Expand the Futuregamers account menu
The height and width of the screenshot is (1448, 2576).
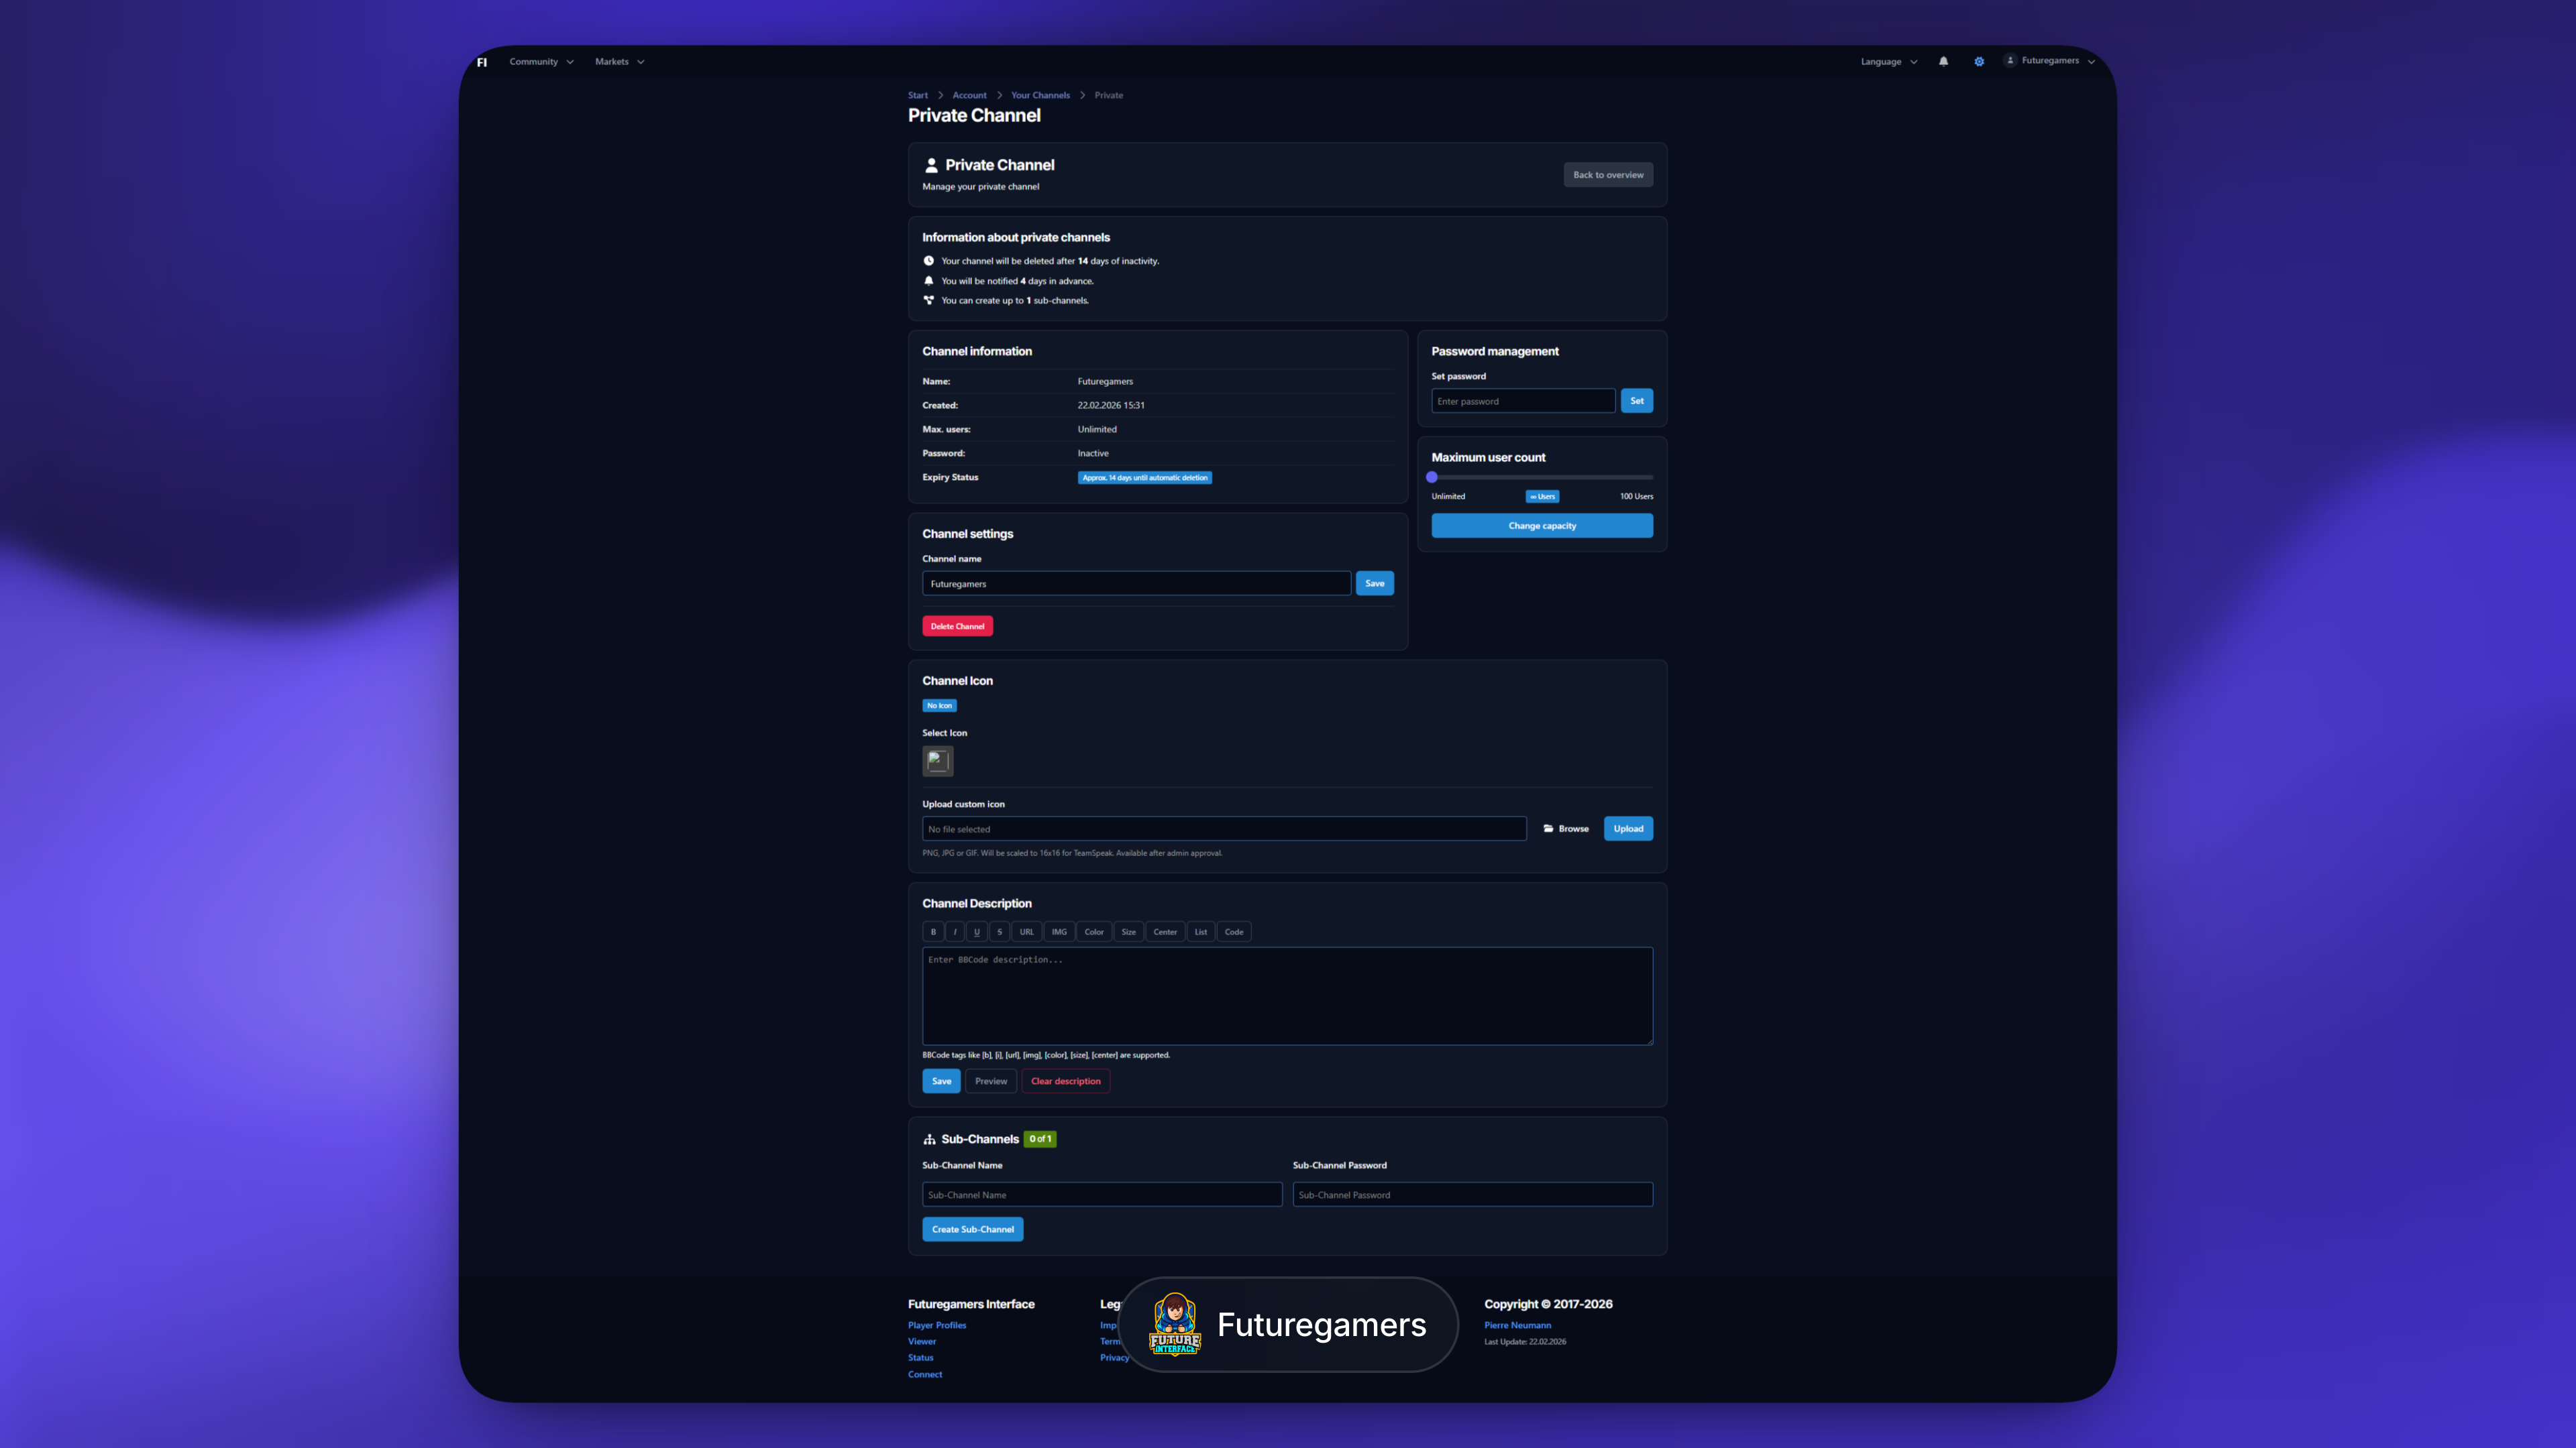[x=2049, y=61]
